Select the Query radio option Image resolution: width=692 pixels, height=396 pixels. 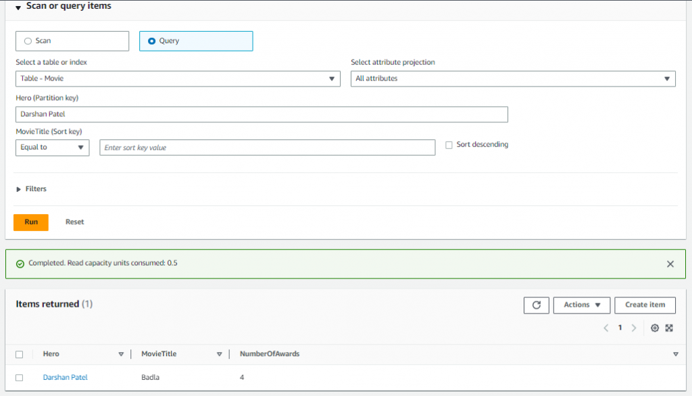pyautogui.click(x=196, y=41)
